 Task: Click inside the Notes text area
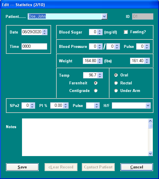(x=85, y=137)
